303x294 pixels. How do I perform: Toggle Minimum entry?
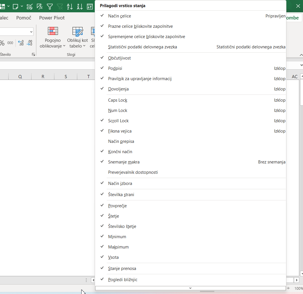(x=191, y=237)
